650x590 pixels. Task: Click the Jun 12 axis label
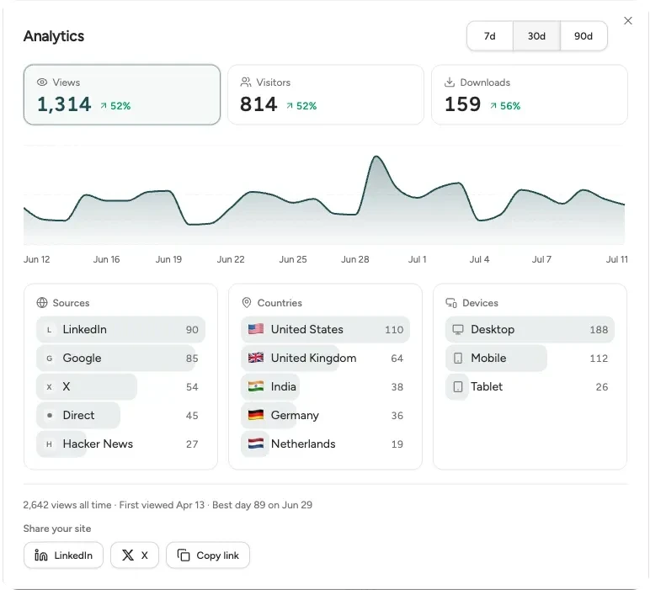(36, 259)
